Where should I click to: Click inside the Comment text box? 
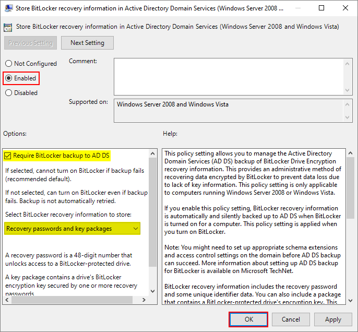click(229, 77)
